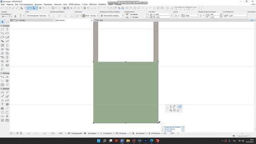Open File Explorer from the taskbar
256x144 pixels.
[128, 141]
